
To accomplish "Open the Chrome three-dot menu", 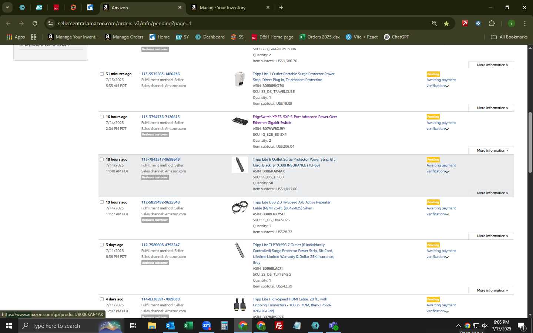I will 525,23.
